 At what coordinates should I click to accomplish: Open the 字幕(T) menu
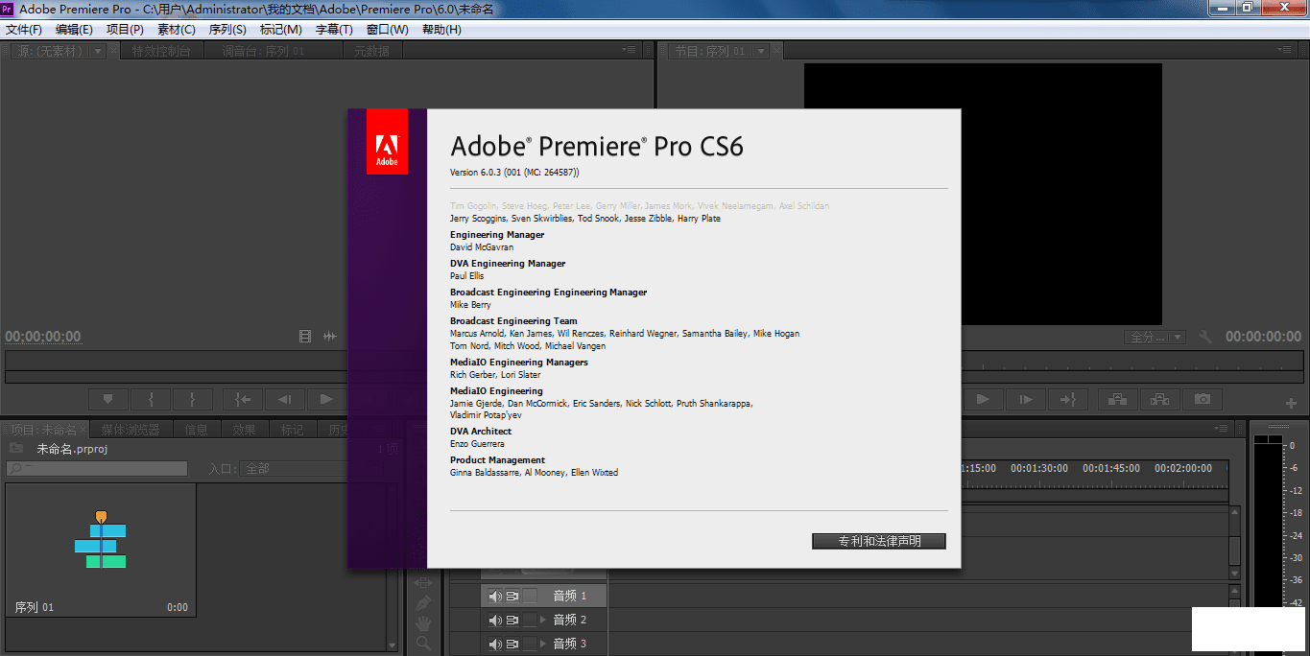[334, 30]
